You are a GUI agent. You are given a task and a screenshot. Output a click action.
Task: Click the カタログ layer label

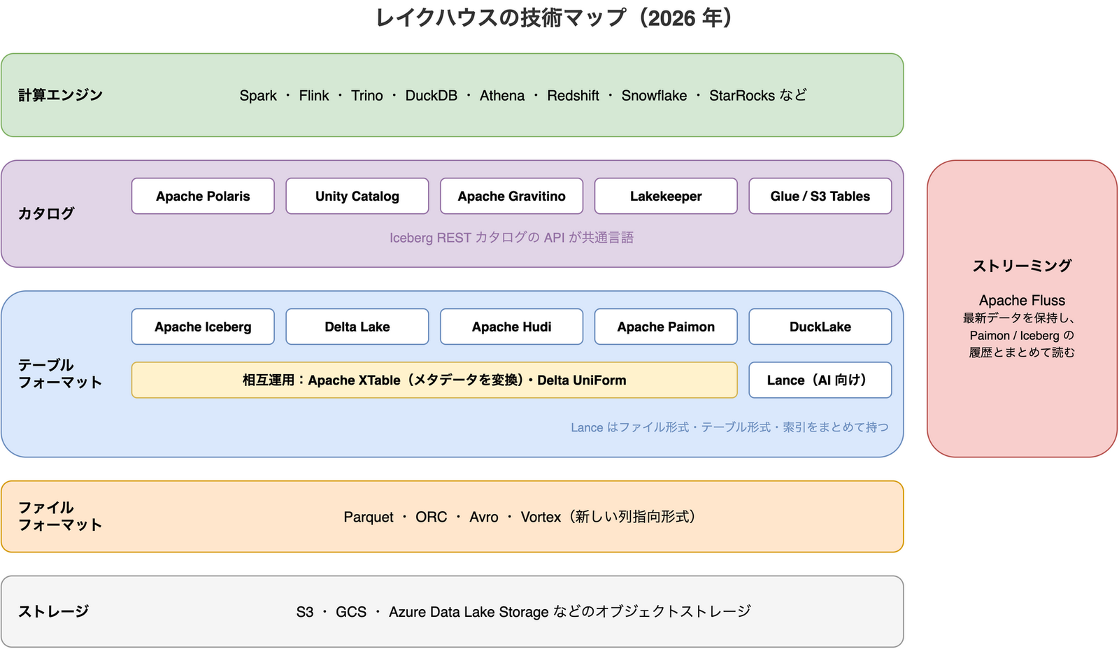tap(46, 213)
